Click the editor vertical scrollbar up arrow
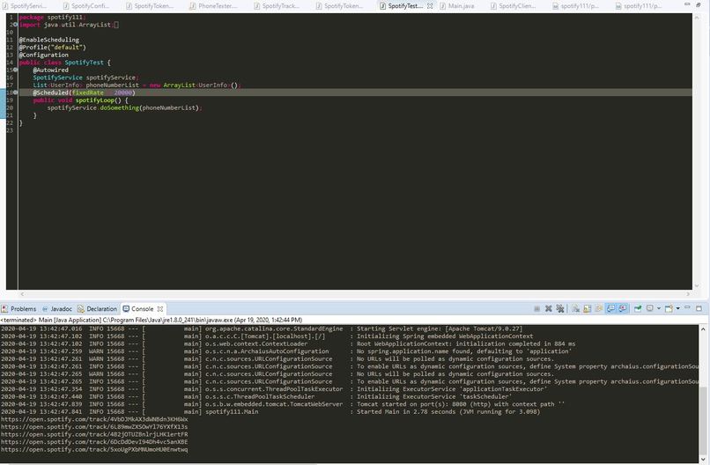Screen dimensions: 710x465 tap(697, 17)
